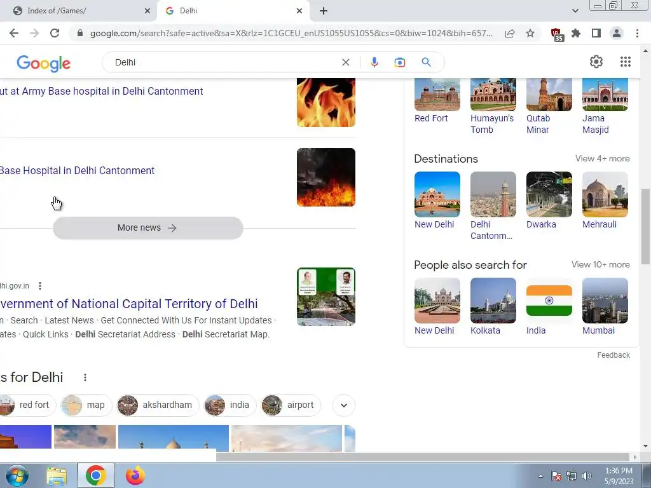
Task: Open Kolkata in People also search for
Action: point(493,307)
